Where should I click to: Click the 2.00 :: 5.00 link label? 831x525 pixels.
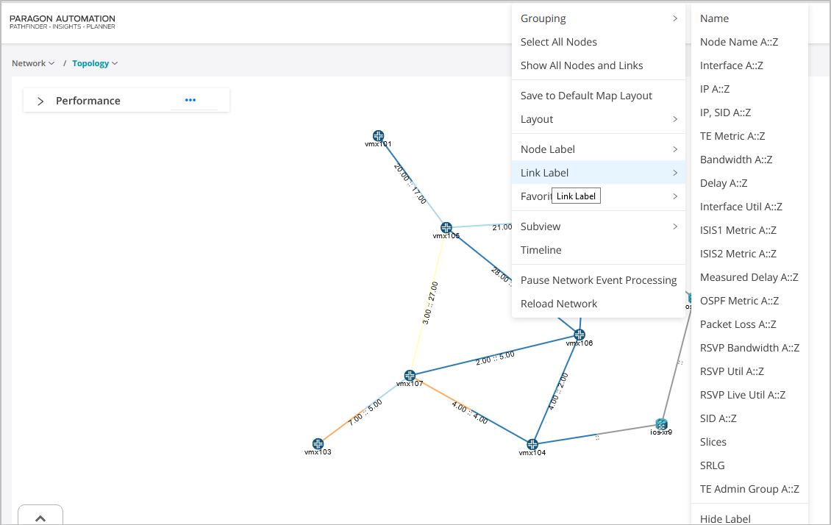495,359
